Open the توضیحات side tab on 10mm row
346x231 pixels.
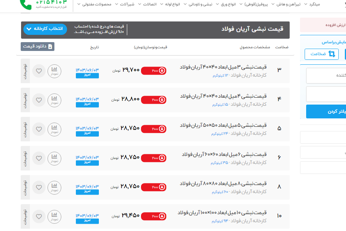coord(25,216)
